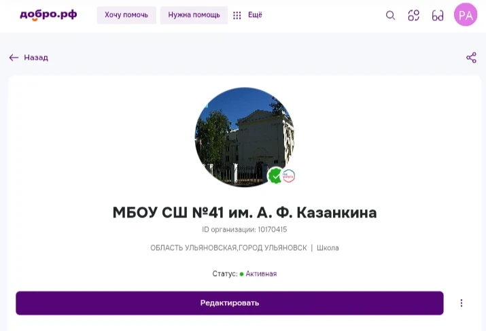Image resolution: width=486 pixels, height=331 pixels.
Task: Click the 'Хочу помочь' button
Action: tap(126, 15)
